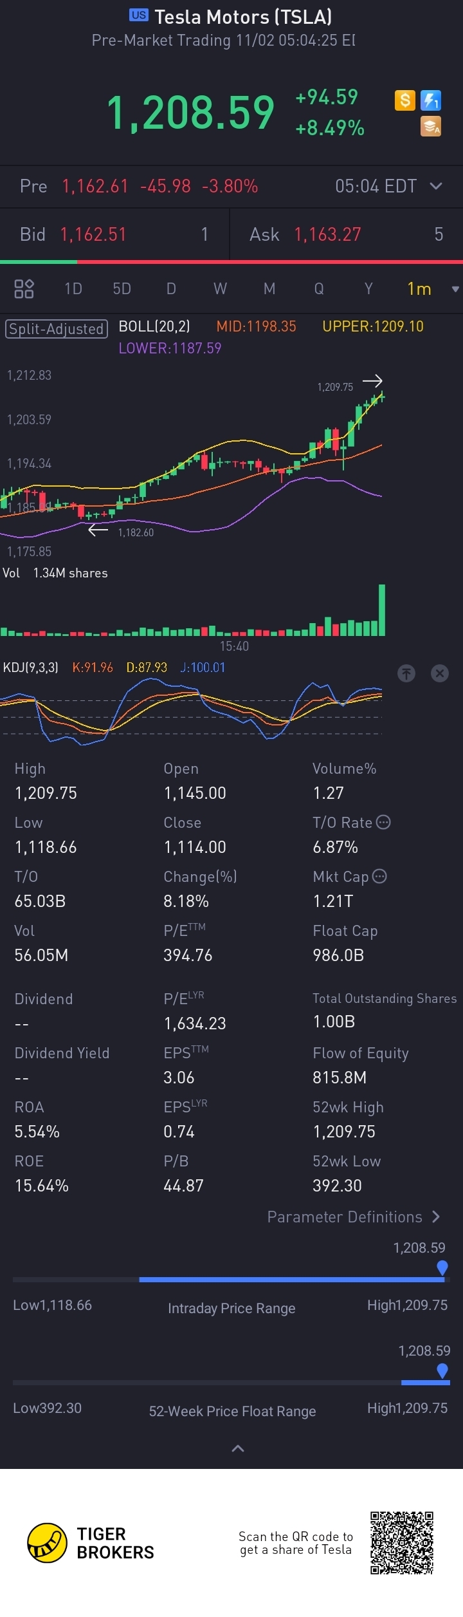The width and height of the screenshot is (463, 1617).
Task: Open T/O Rate info bubble
Action: [x=383, y=822]
